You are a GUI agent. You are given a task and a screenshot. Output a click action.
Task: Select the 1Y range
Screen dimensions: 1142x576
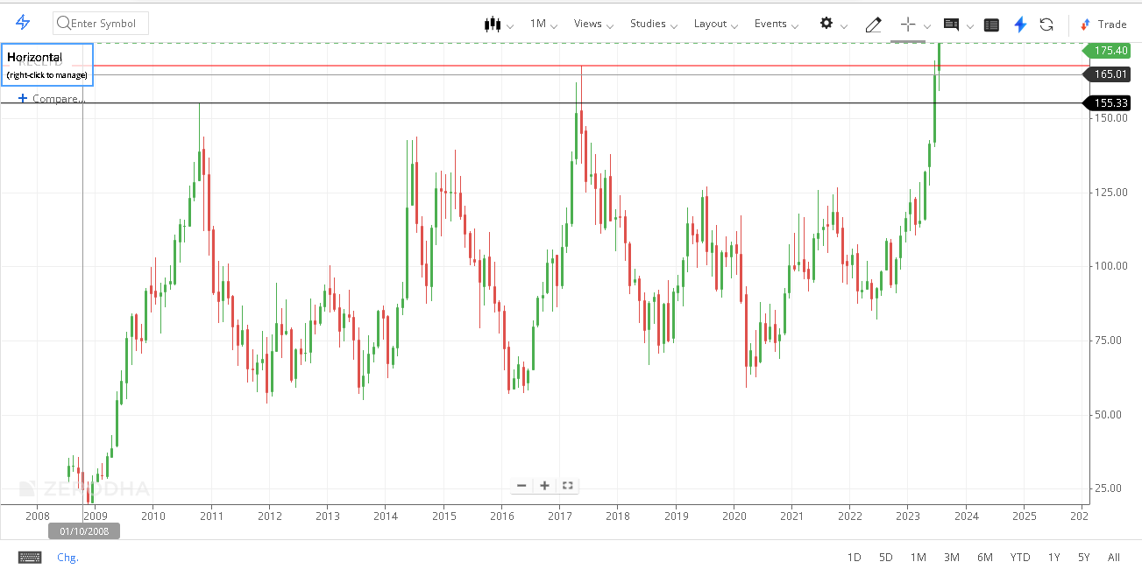pos(1053,557)
